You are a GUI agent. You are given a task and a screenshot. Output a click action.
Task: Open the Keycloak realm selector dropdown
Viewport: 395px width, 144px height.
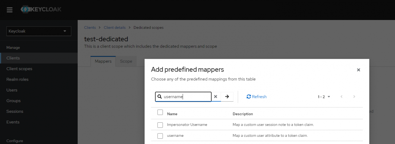pyautogui.click(x=39, y=31)
